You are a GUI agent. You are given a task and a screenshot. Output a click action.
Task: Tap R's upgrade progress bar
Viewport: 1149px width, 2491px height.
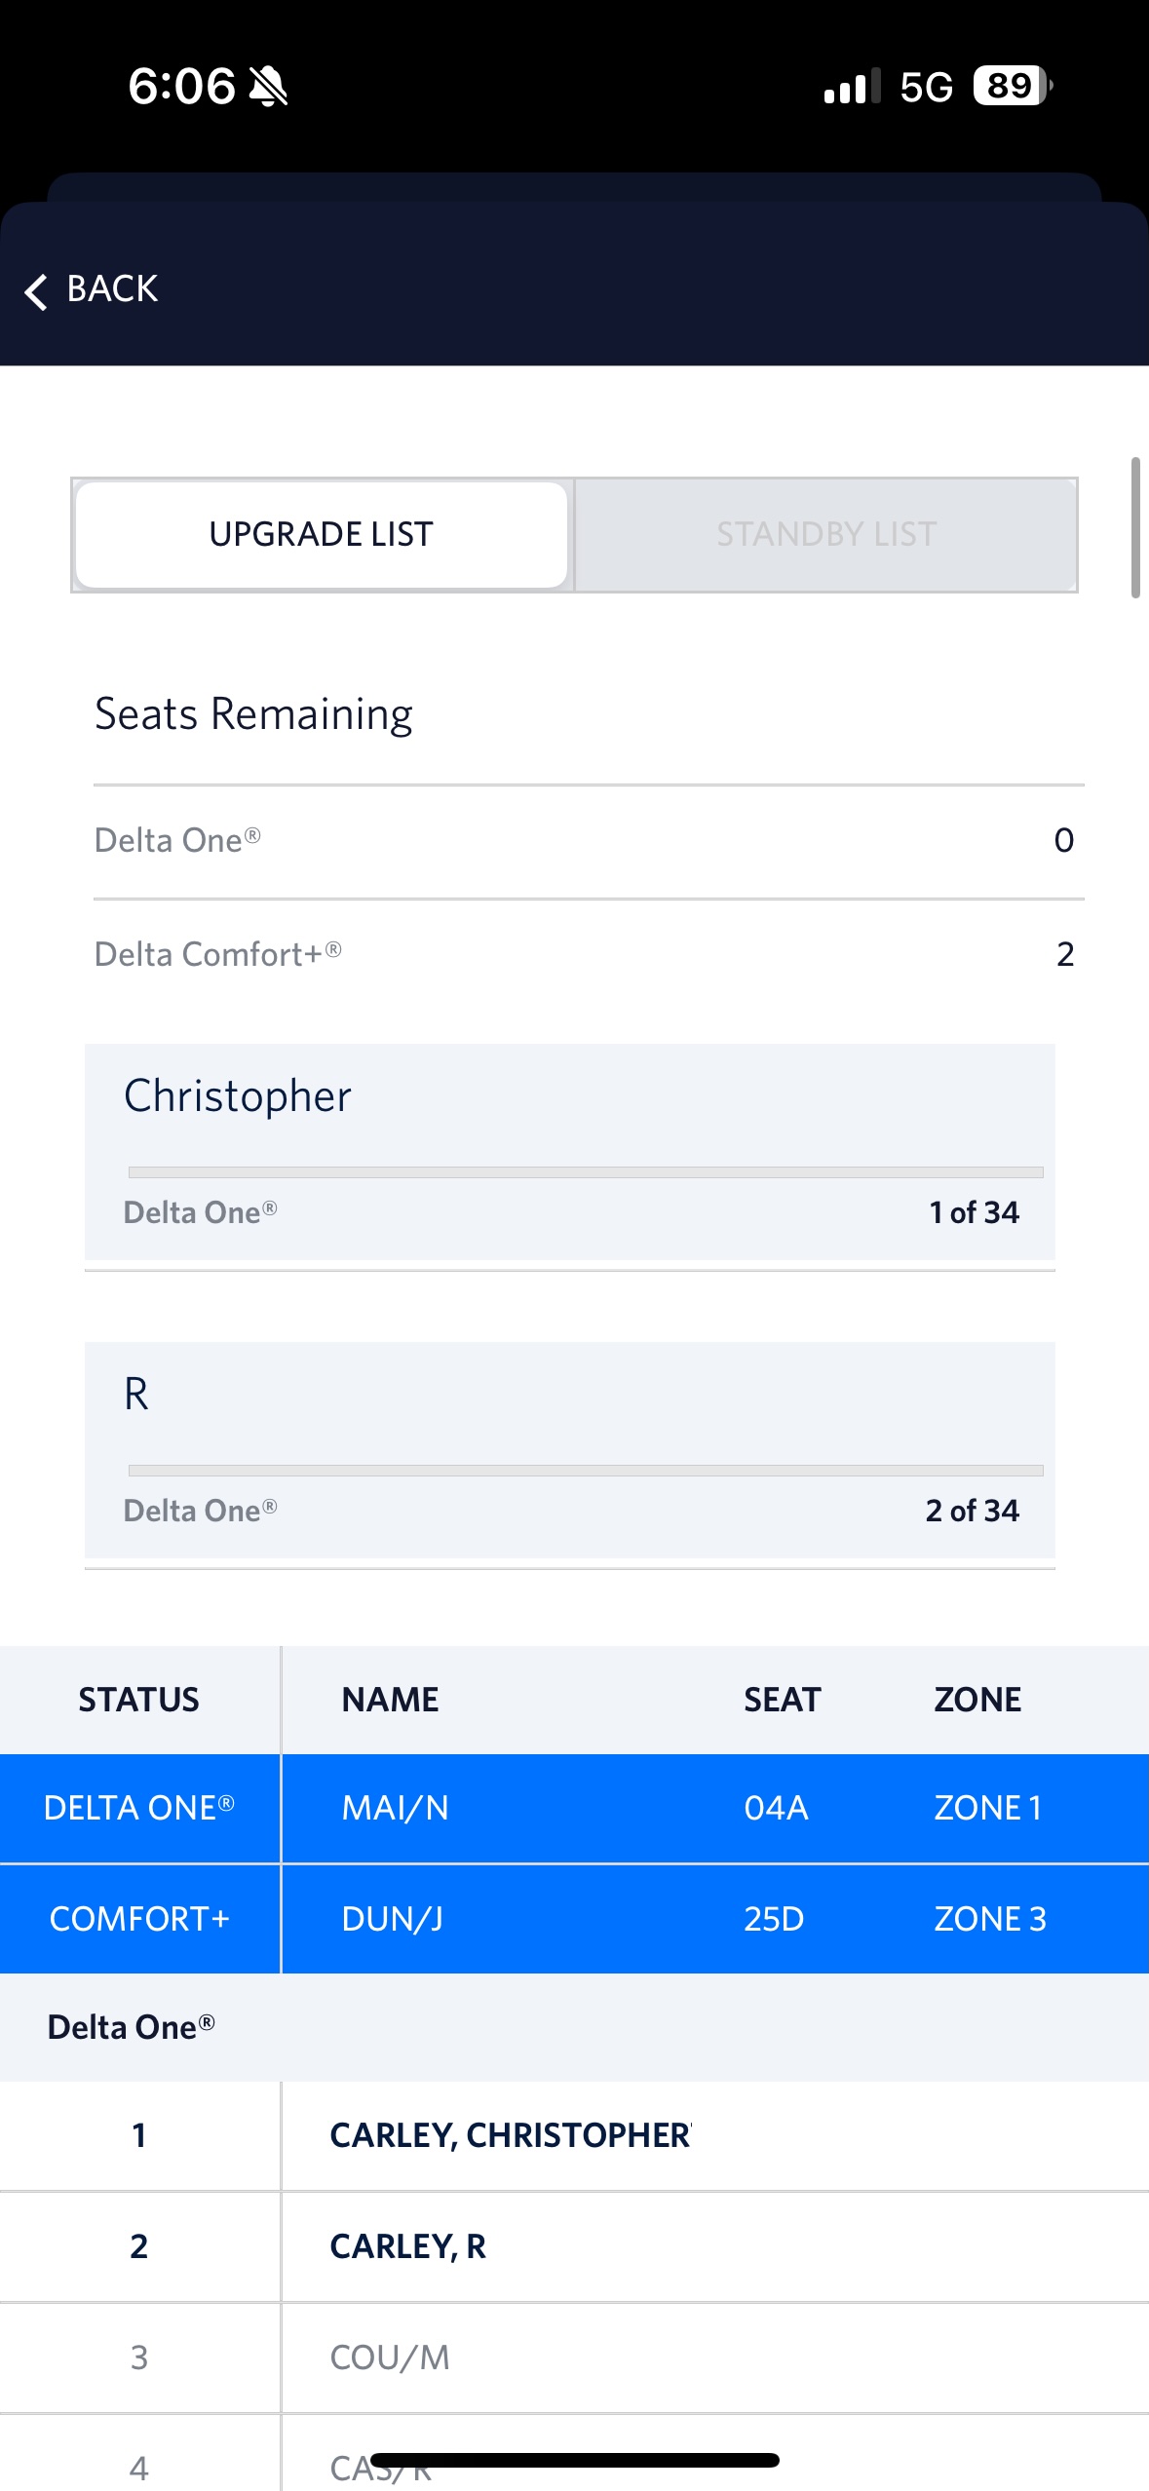coord(585,1471)
